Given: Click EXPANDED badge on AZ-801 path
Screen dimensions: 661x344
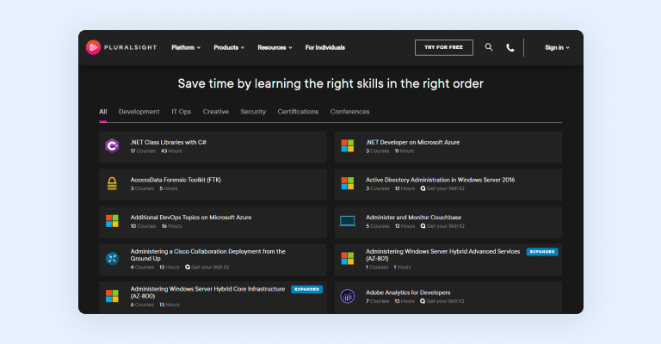Looking at the screenshot, I should 542,252.
